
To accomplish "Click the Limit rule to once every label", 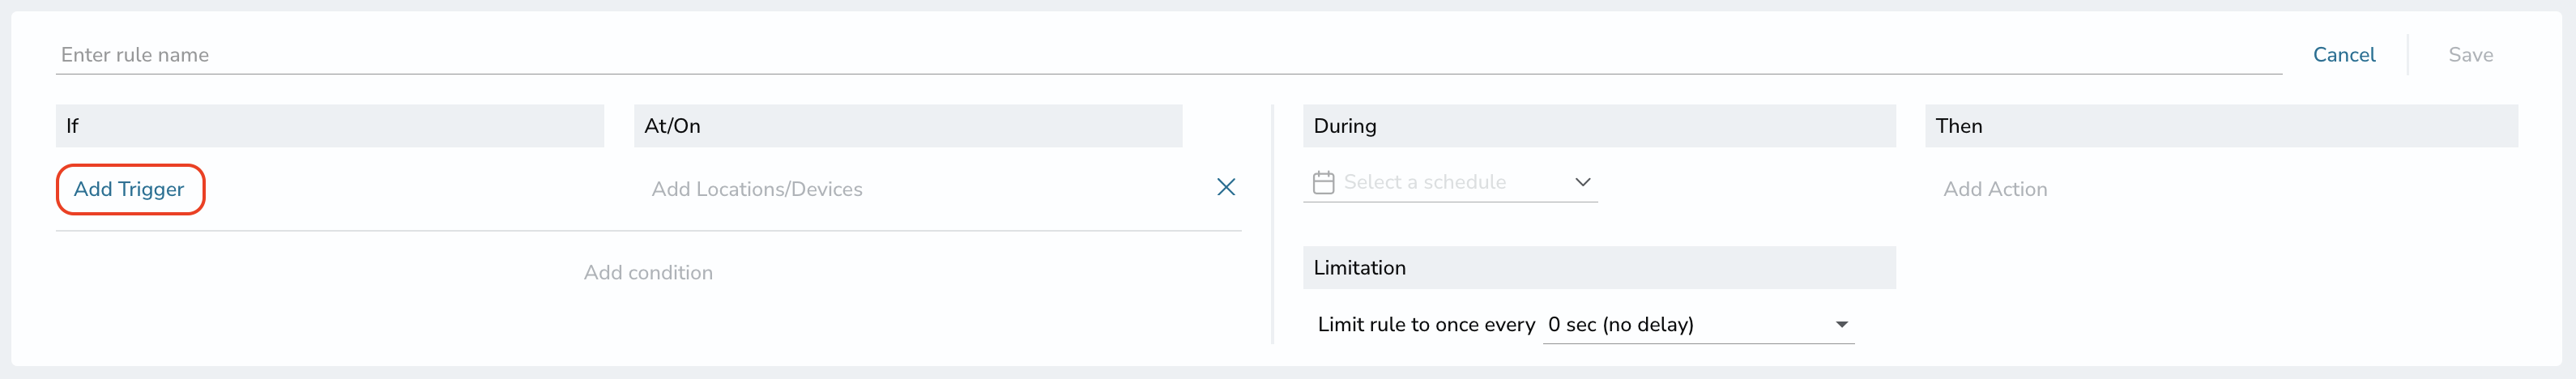I will pos(1425,324).
